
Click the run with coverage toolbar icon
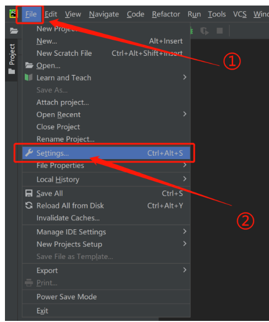click(205, 31)
